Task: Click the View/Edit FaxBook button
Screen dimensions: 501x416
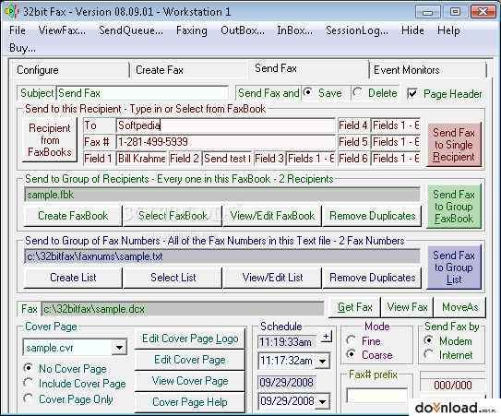Action: point(272,216)
